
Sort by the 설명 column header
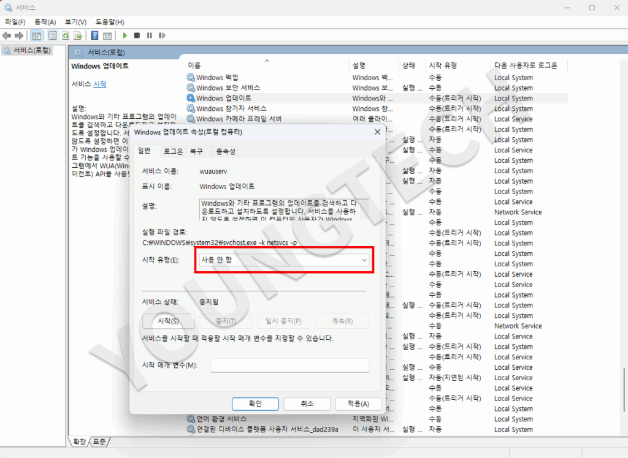point(373,65)
